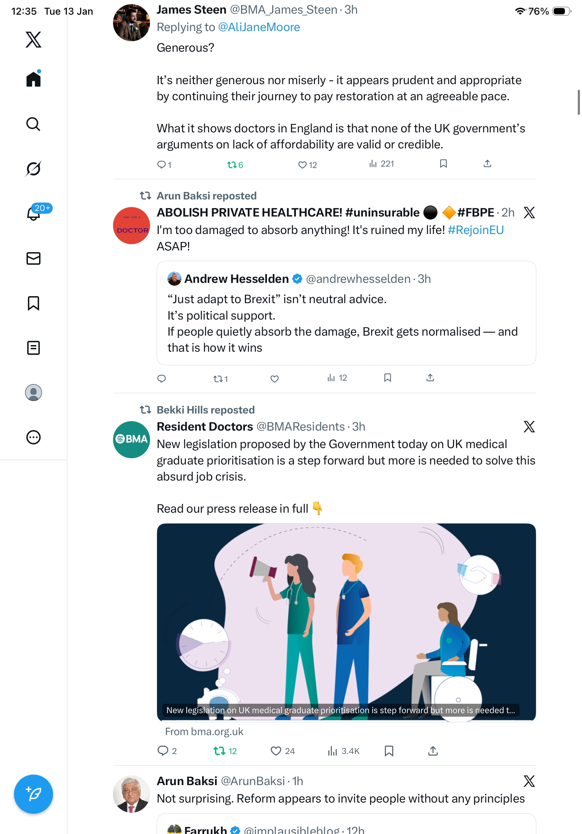Viewport: 582px width, 834px height.
Task: Open the @AliJaneMoore profile link
Action: (259, 27)
